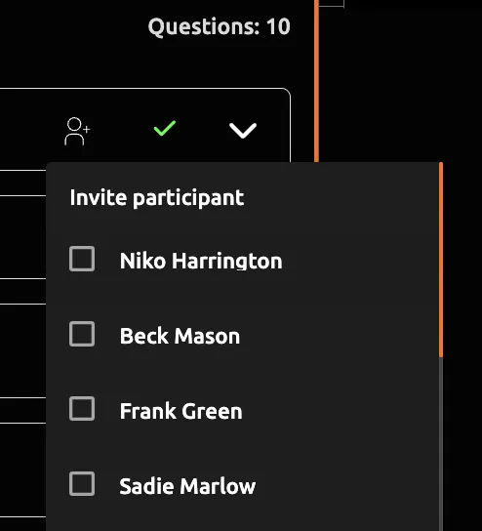Click empty dropdown area right of Beck Mason

click(x=339, y=335)
